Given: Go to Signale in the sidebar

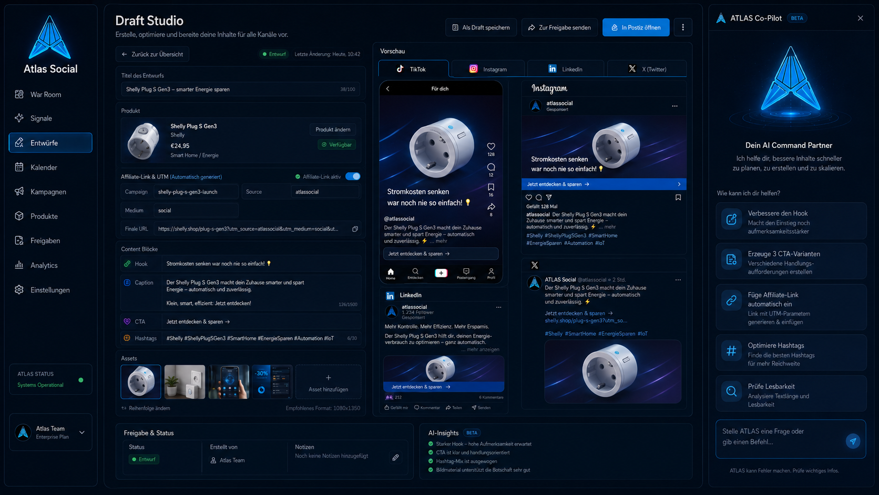Looking at the screenshot, I should [50, 118].
